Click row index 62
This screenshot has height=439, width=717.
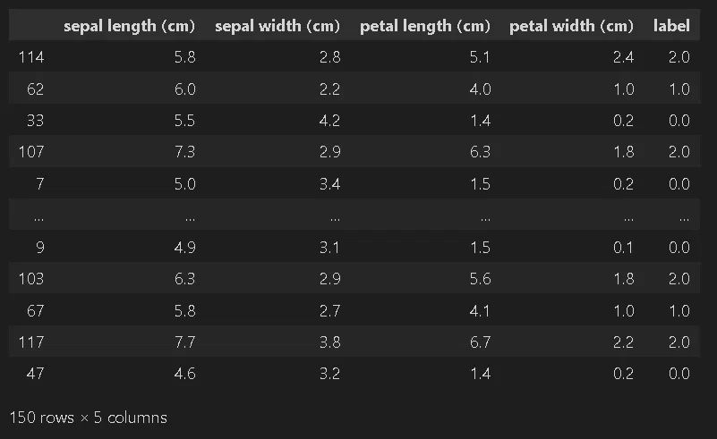[x=35, y=89]
